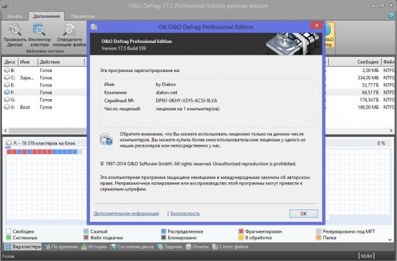This screenshot has width=397, height=261.
Task: Click the NUM status bar indicator
Action: [x=367, y=256]
